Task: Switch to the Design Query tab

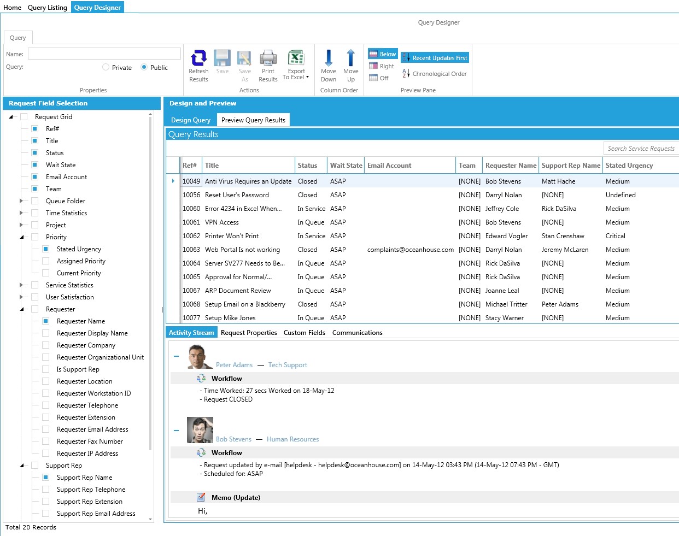Action: tap(190, 120)
